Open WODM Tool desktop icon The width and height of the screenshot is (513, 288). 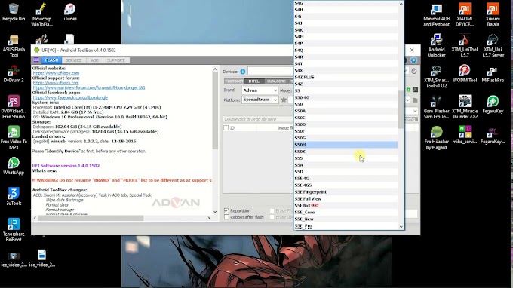(x=465, y=74)
